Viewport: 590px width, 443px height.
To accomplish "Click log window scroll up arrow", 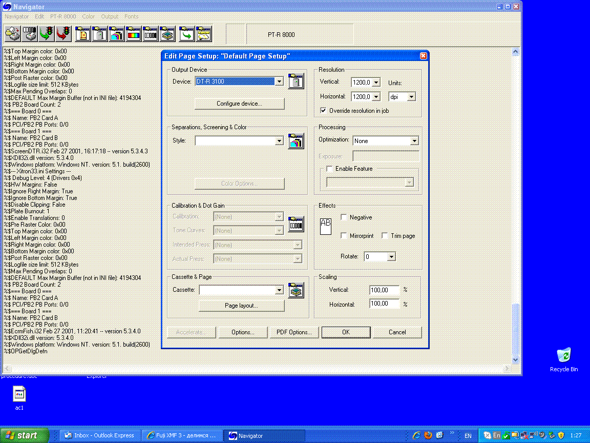I will (x=516, y=52).
